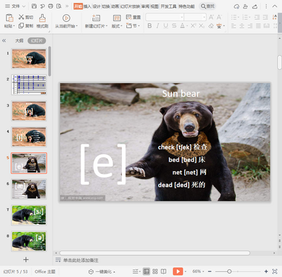Image resolution: width=282 pixels, height=277 pixels.
Task: Toggle Underline formatting
Action: pos(166,26)
